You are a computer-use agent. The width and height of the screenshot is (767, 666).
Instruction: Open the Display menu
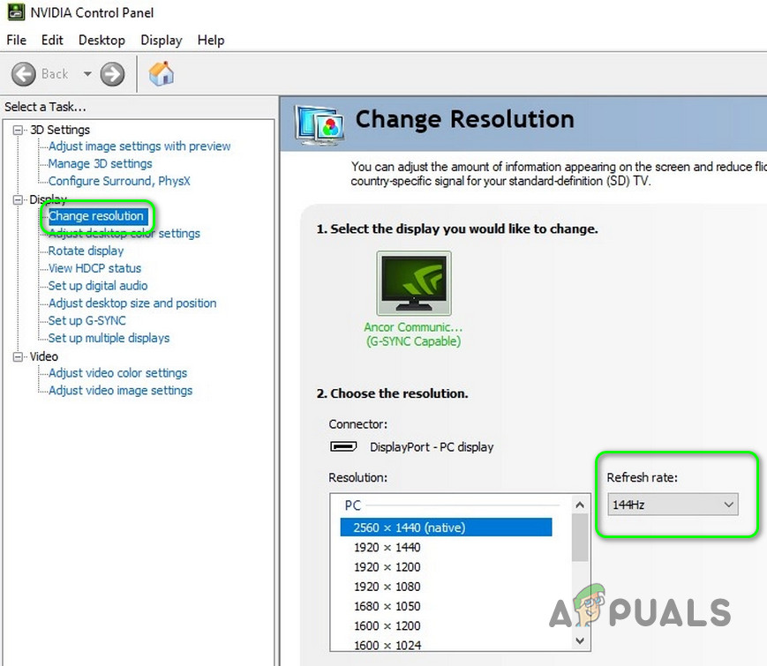(162, 40)
